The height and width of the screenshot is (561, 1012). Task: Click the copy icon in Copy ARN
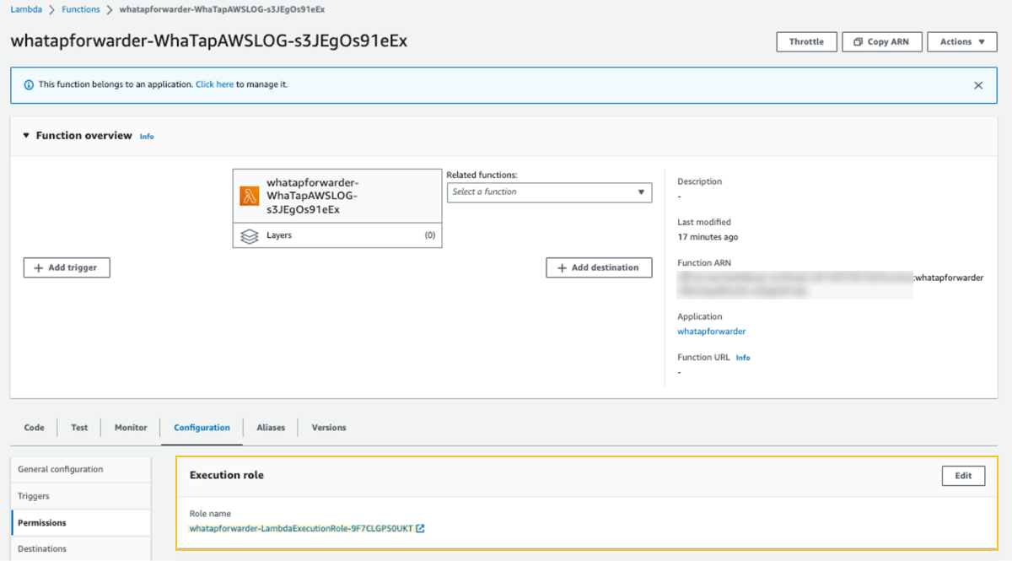pos(858,42)
